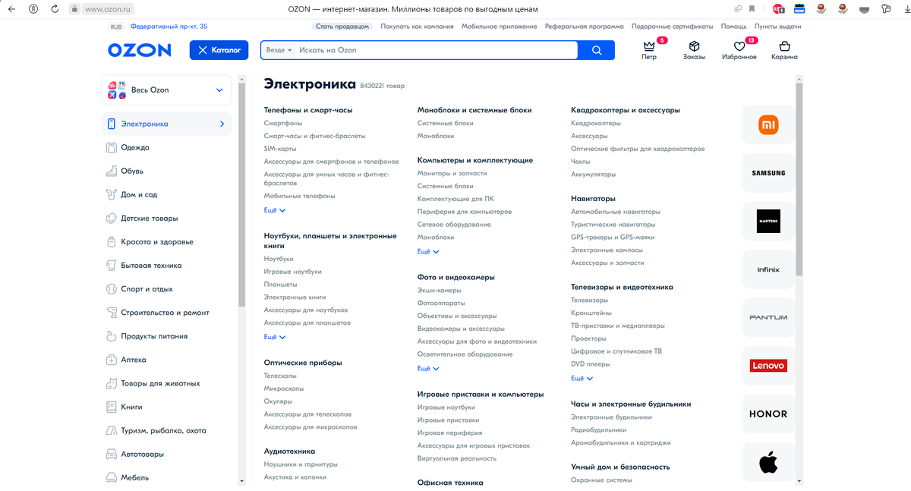Open the Везде search scope dropdown

pos(279,50)
